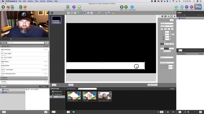The height and width of the screenshot is (114, 204).
Task: Open Sort by Name dropdown in Audio panel
Action: click(x=182, y=54)
